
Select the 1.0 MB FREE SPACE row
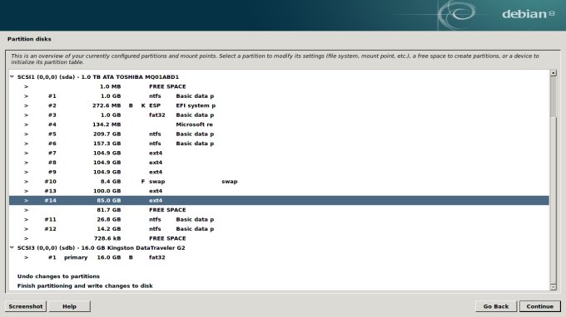(279, 86)
